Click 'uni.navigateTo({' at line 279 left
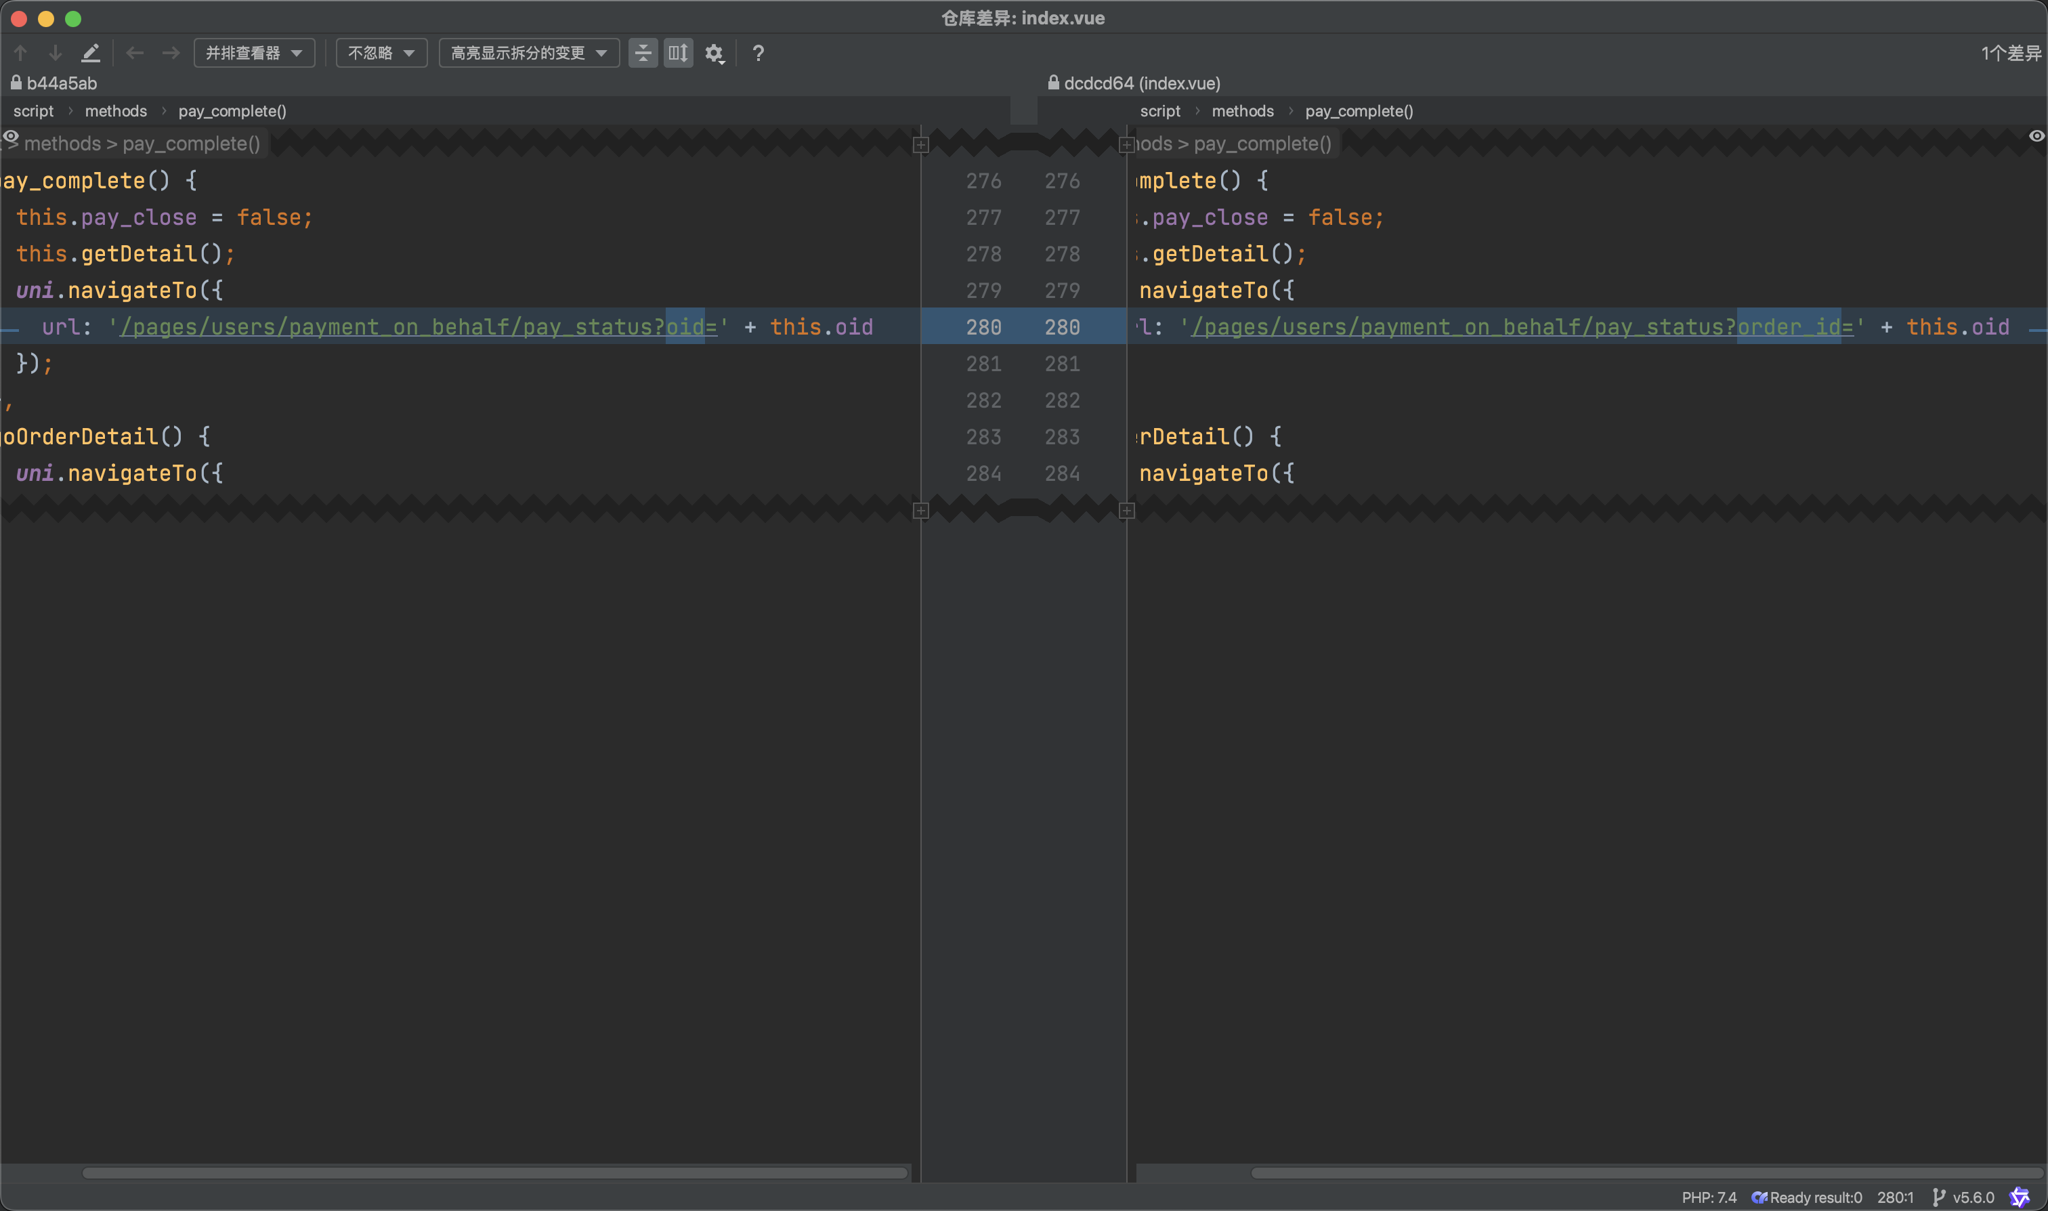The height and width of the screenshot is (1211, 2048). (x=119, y=291)
